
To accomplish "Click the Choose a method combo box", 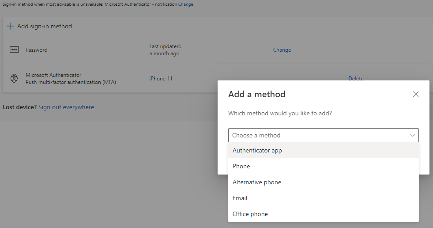I will click(318, 135).
